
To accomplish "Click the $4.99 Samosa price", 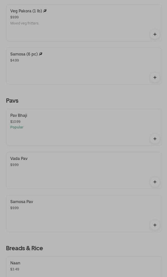I will coord(15,60).
